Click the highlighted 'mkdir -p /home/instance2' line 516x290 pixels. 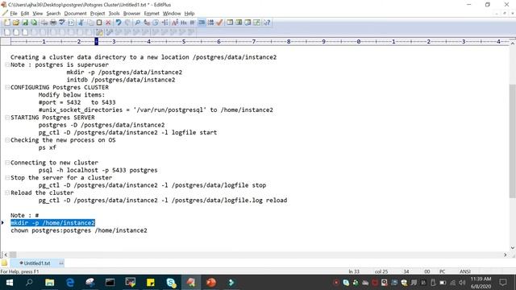click(52, 223)
